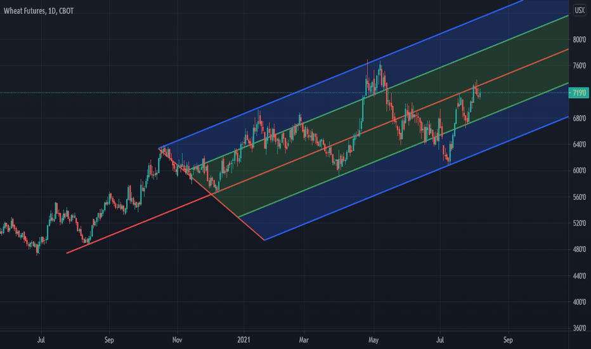Click the 480'0 price axis label
The height and width of the screenshot is (349, 591).
tap(580, 249)
